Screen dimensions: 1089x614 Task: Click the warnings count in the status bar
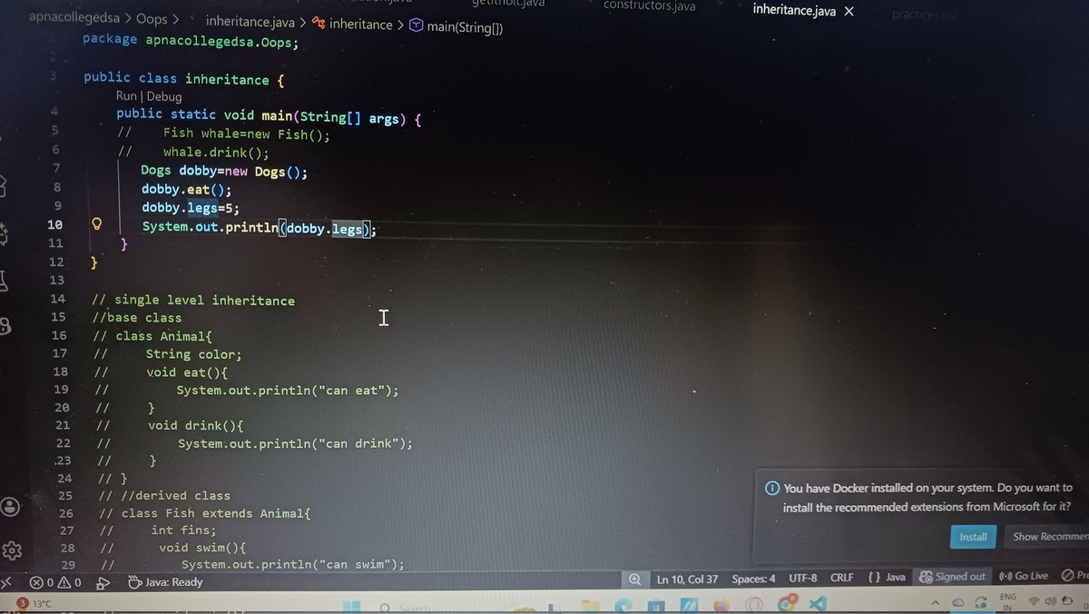(x=71, y=582)
